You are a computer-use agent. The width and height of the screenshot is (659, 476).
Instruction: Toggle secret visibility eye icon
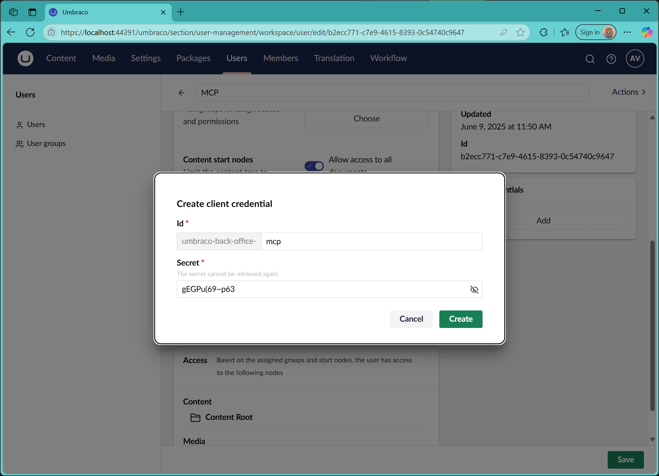(x=474, y=289)
